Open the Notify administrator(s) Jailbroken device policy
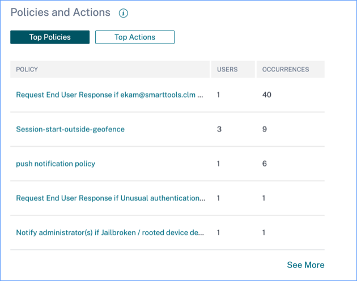This screenshot has width=357, height=281. point(110,233)
